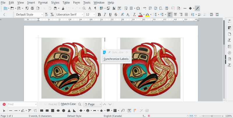The width and height of the screenshot is (233, 118).
Task: Toggle Align Right paragraph alignment
Action: pyautogui.click(x=181, y=15)
